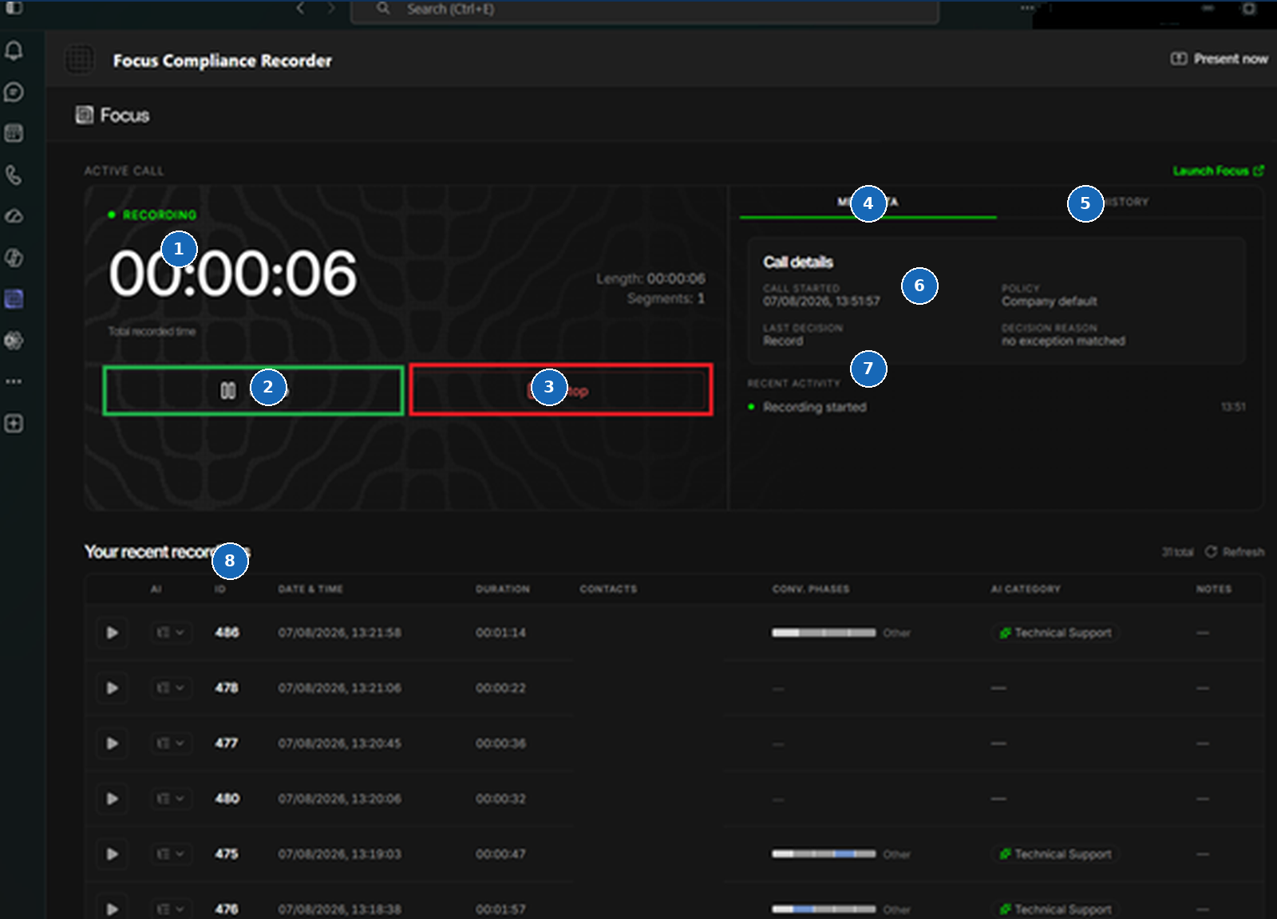Play recording 477

(112, 743)
